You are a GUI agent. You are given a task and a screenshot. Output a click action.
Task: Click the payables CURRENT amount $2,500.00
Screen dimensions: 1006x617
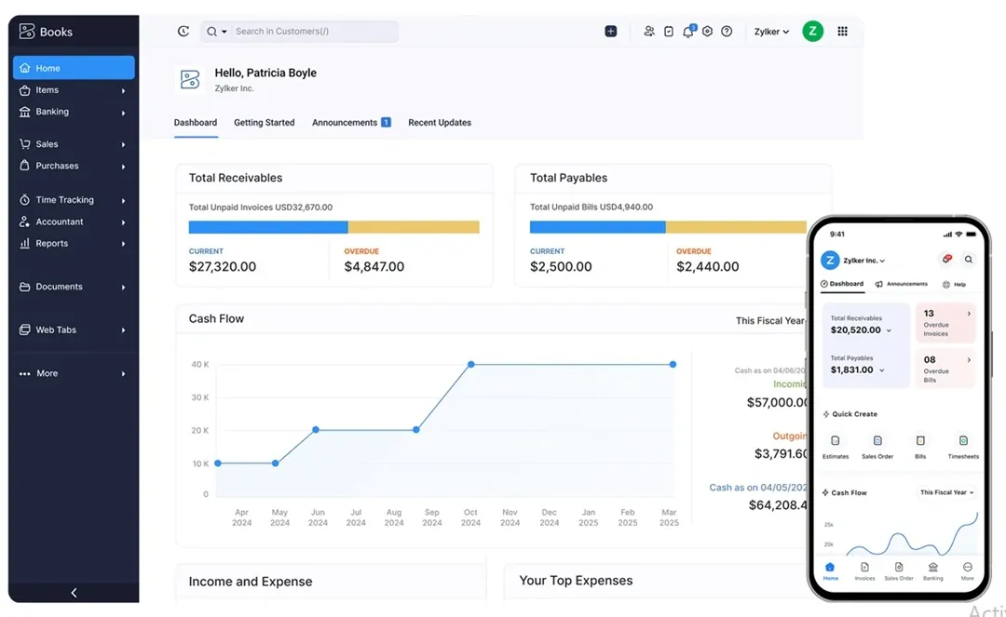coord(561,266)
